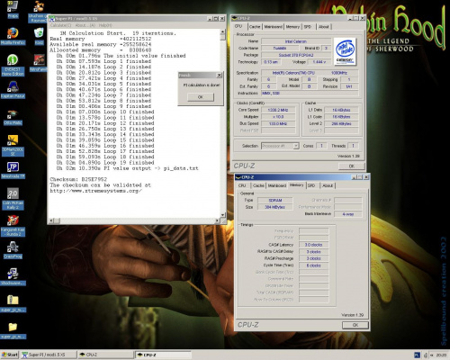This screenshot has height=360, width=450.
Task: Activate the first CPU-Z taskbar button
Action: tap(105, 355)
